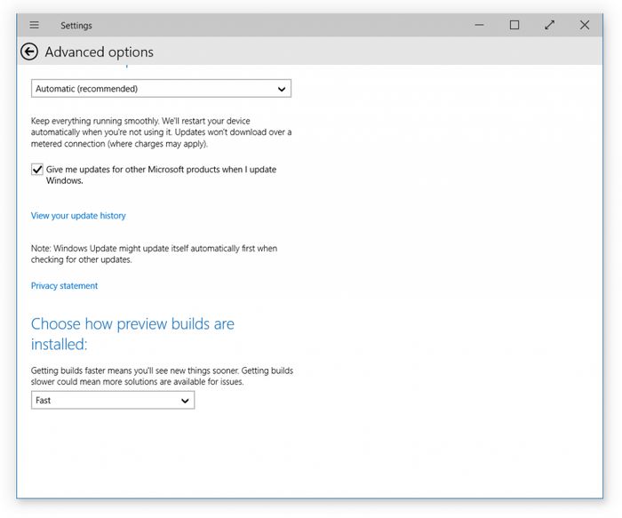Open the Privacy statement link
The height and width of the screenshot is (518, 622).
(x=64, y=286)
